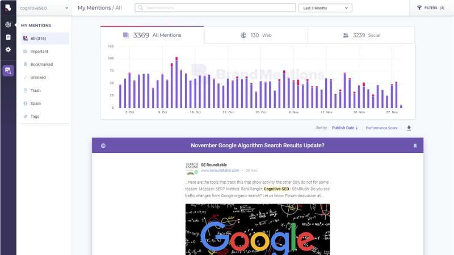This screenshot has height=255, width=454.
Task: Select the mentions search icon in sidebar
Action: (x=8, y=70)
